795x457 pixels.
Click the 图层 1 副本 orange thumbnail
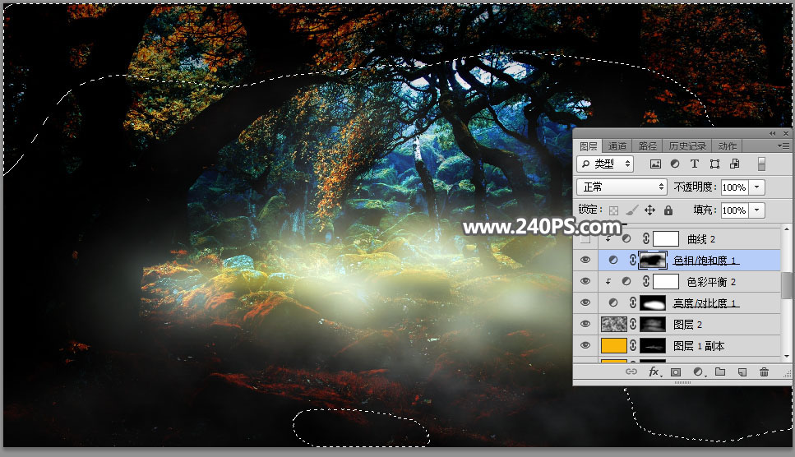[x=613, y=345]
